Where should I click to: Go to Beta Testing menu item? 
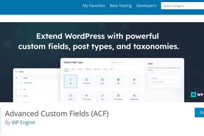[x=121, y=6]
